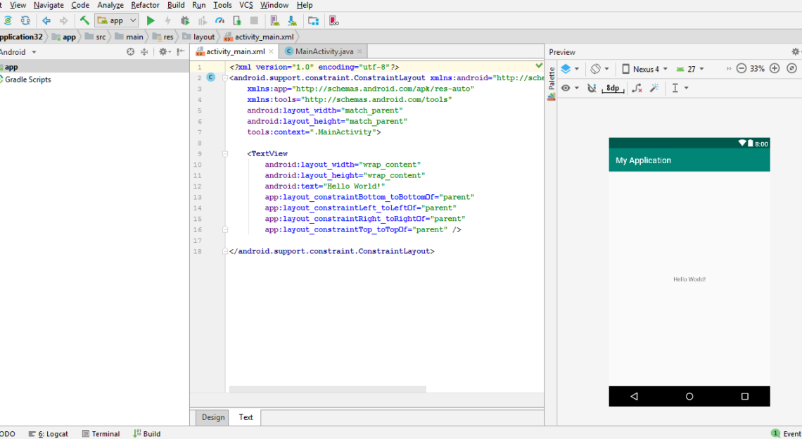
Task: Switch to the Design view tab
Action: pos(213,417)
